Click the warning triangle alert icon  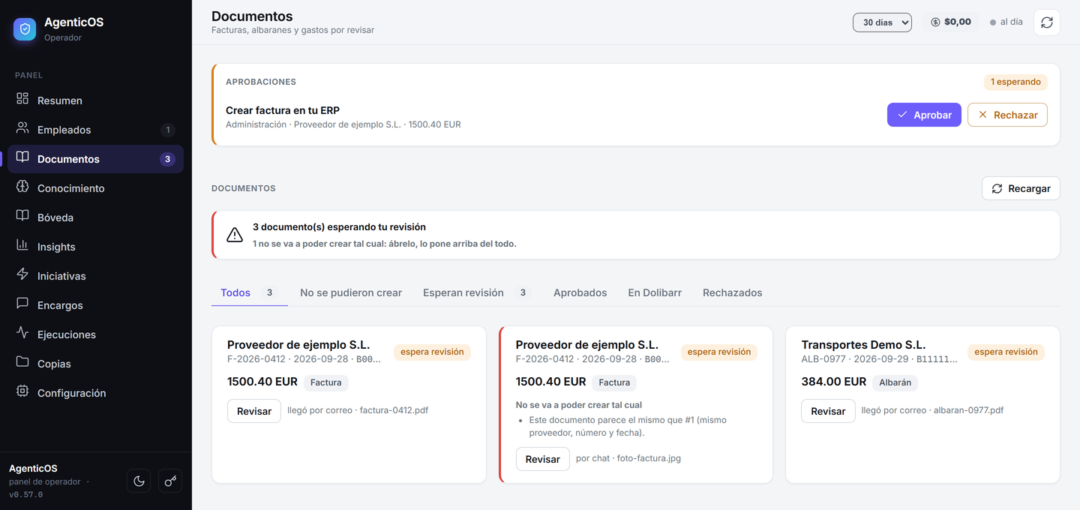[x=235, y=235]
